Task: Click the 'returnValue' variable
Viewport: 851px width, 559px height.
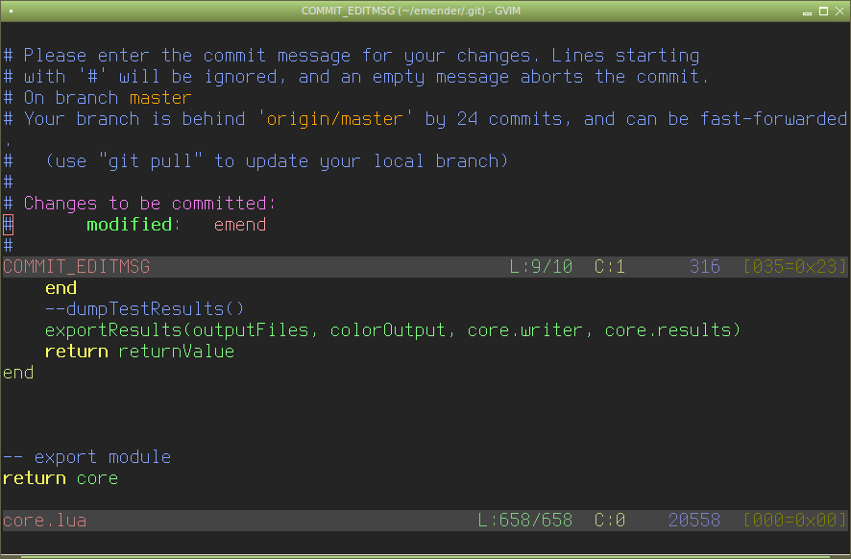Action: click(177, 352)
